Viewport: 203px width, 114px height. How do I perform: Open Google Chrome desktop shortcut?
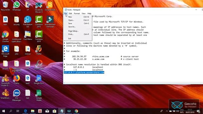point(5,36)
